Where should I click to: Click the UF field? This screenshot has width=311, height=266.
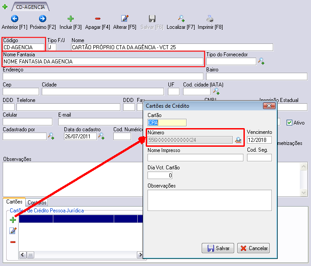point(174,92)
